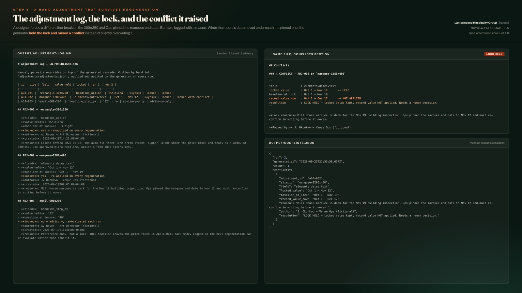Click "## ADJ-003 — email-600x200" section heading
522x293 pixels.
click(39, 201)
